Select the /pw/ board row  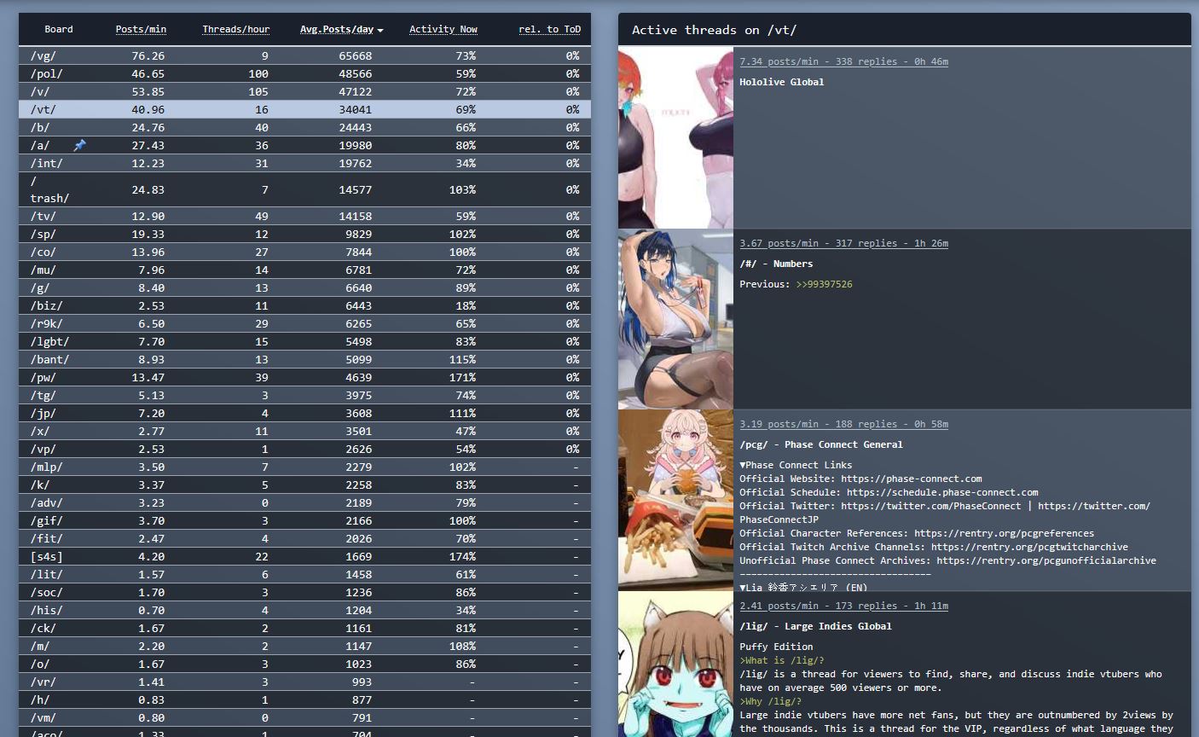304,377
